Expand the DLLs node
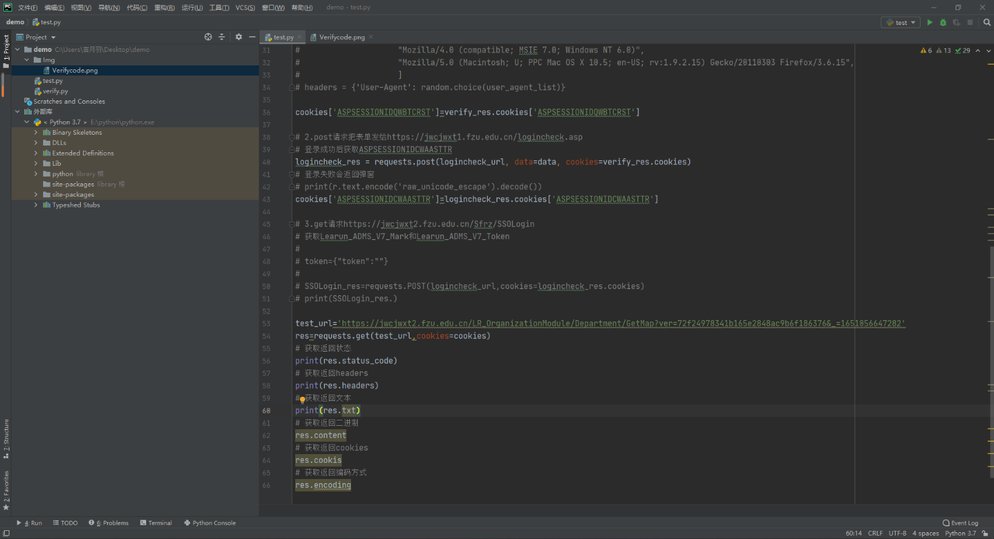 pyautogui.click(x=36, y=143)
